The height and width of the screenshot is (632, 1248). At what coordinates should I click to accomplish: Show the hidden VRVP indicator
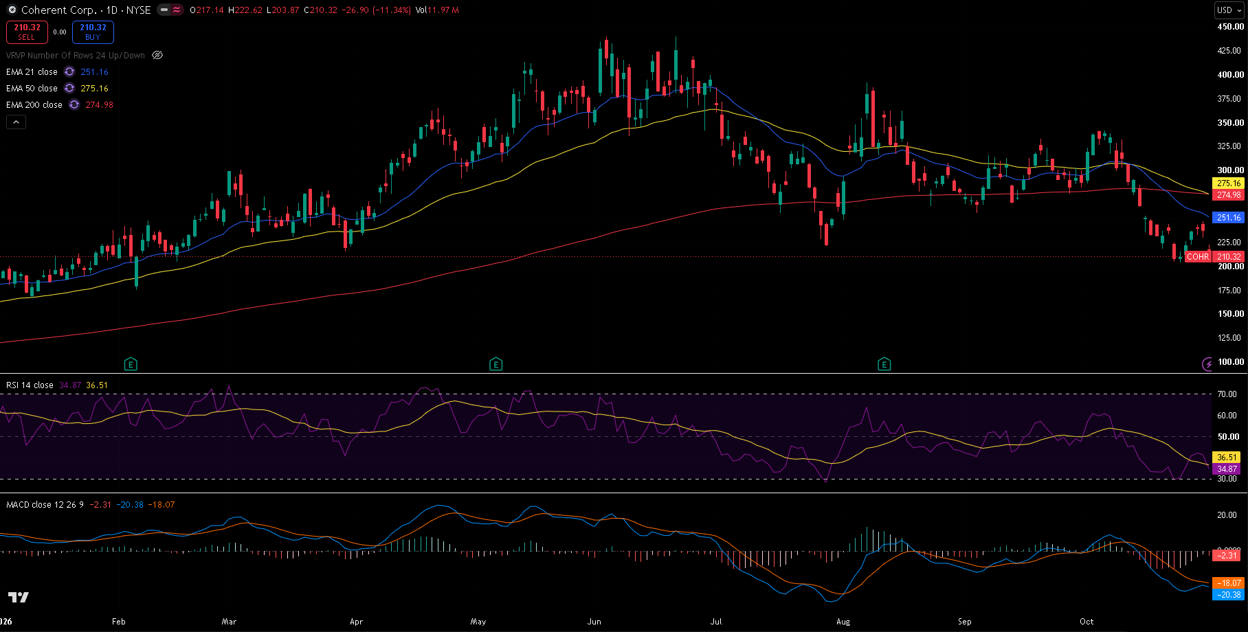tap(157, 56)
